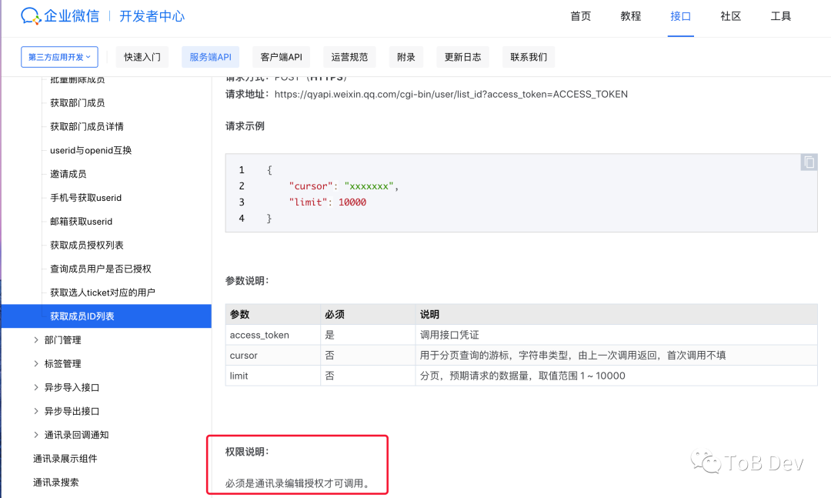Viewport: 831px width, 498px height.
Task: Switch to the 客户端API tab
Action: pos(281,56)
